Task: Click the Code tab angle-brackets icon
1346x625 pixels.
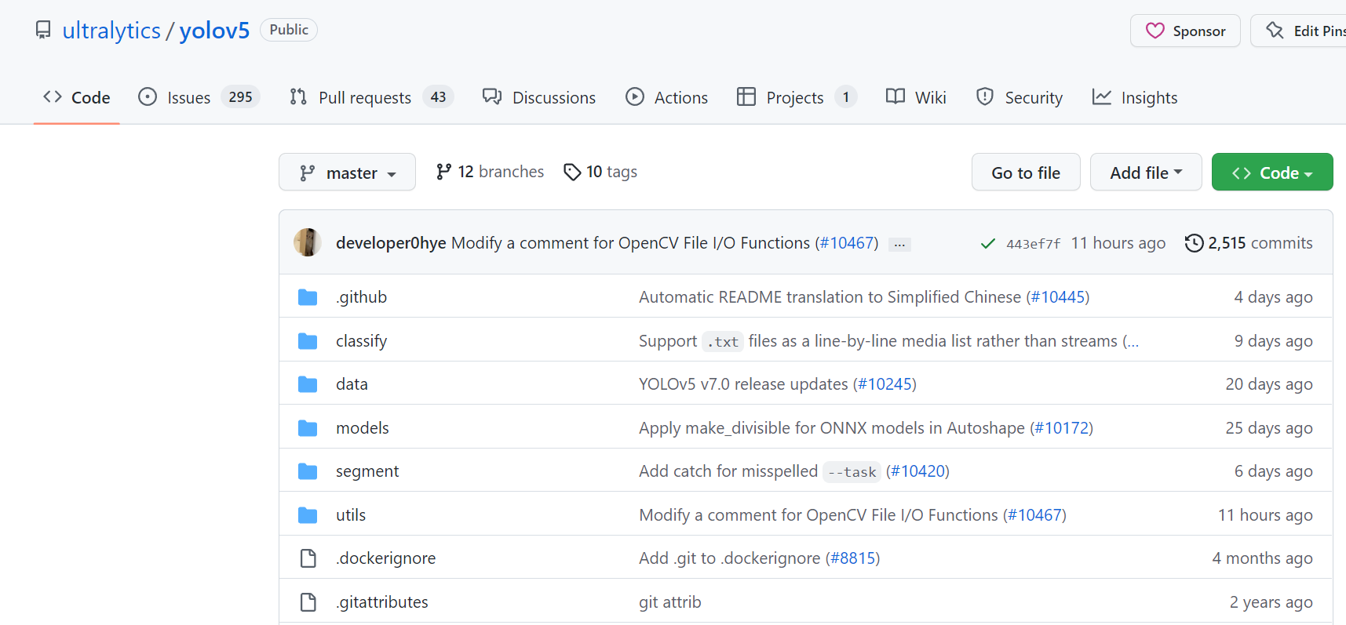Action: click(x=53, y=96)
